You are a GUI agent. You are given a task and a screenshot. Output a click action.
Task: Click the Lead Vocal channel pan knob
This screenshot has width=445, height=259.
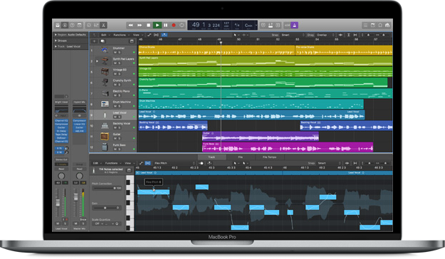click(x=61, y=176)
